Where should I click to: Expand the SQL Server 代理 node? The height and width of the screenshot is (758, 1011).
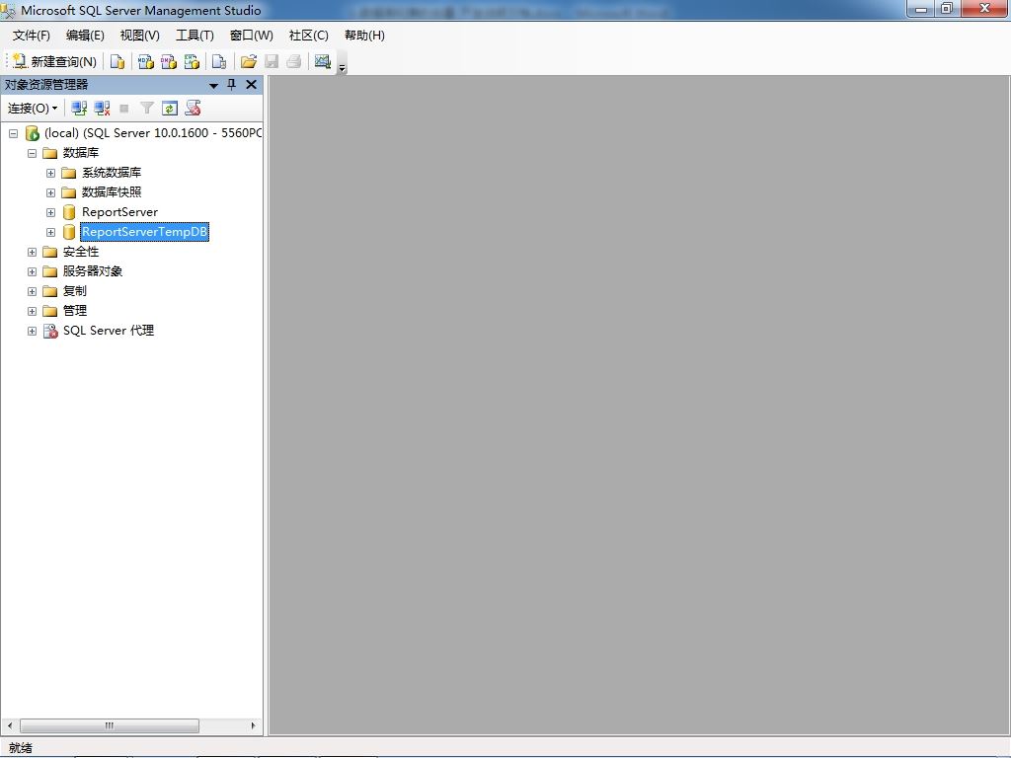click(32, 332)
